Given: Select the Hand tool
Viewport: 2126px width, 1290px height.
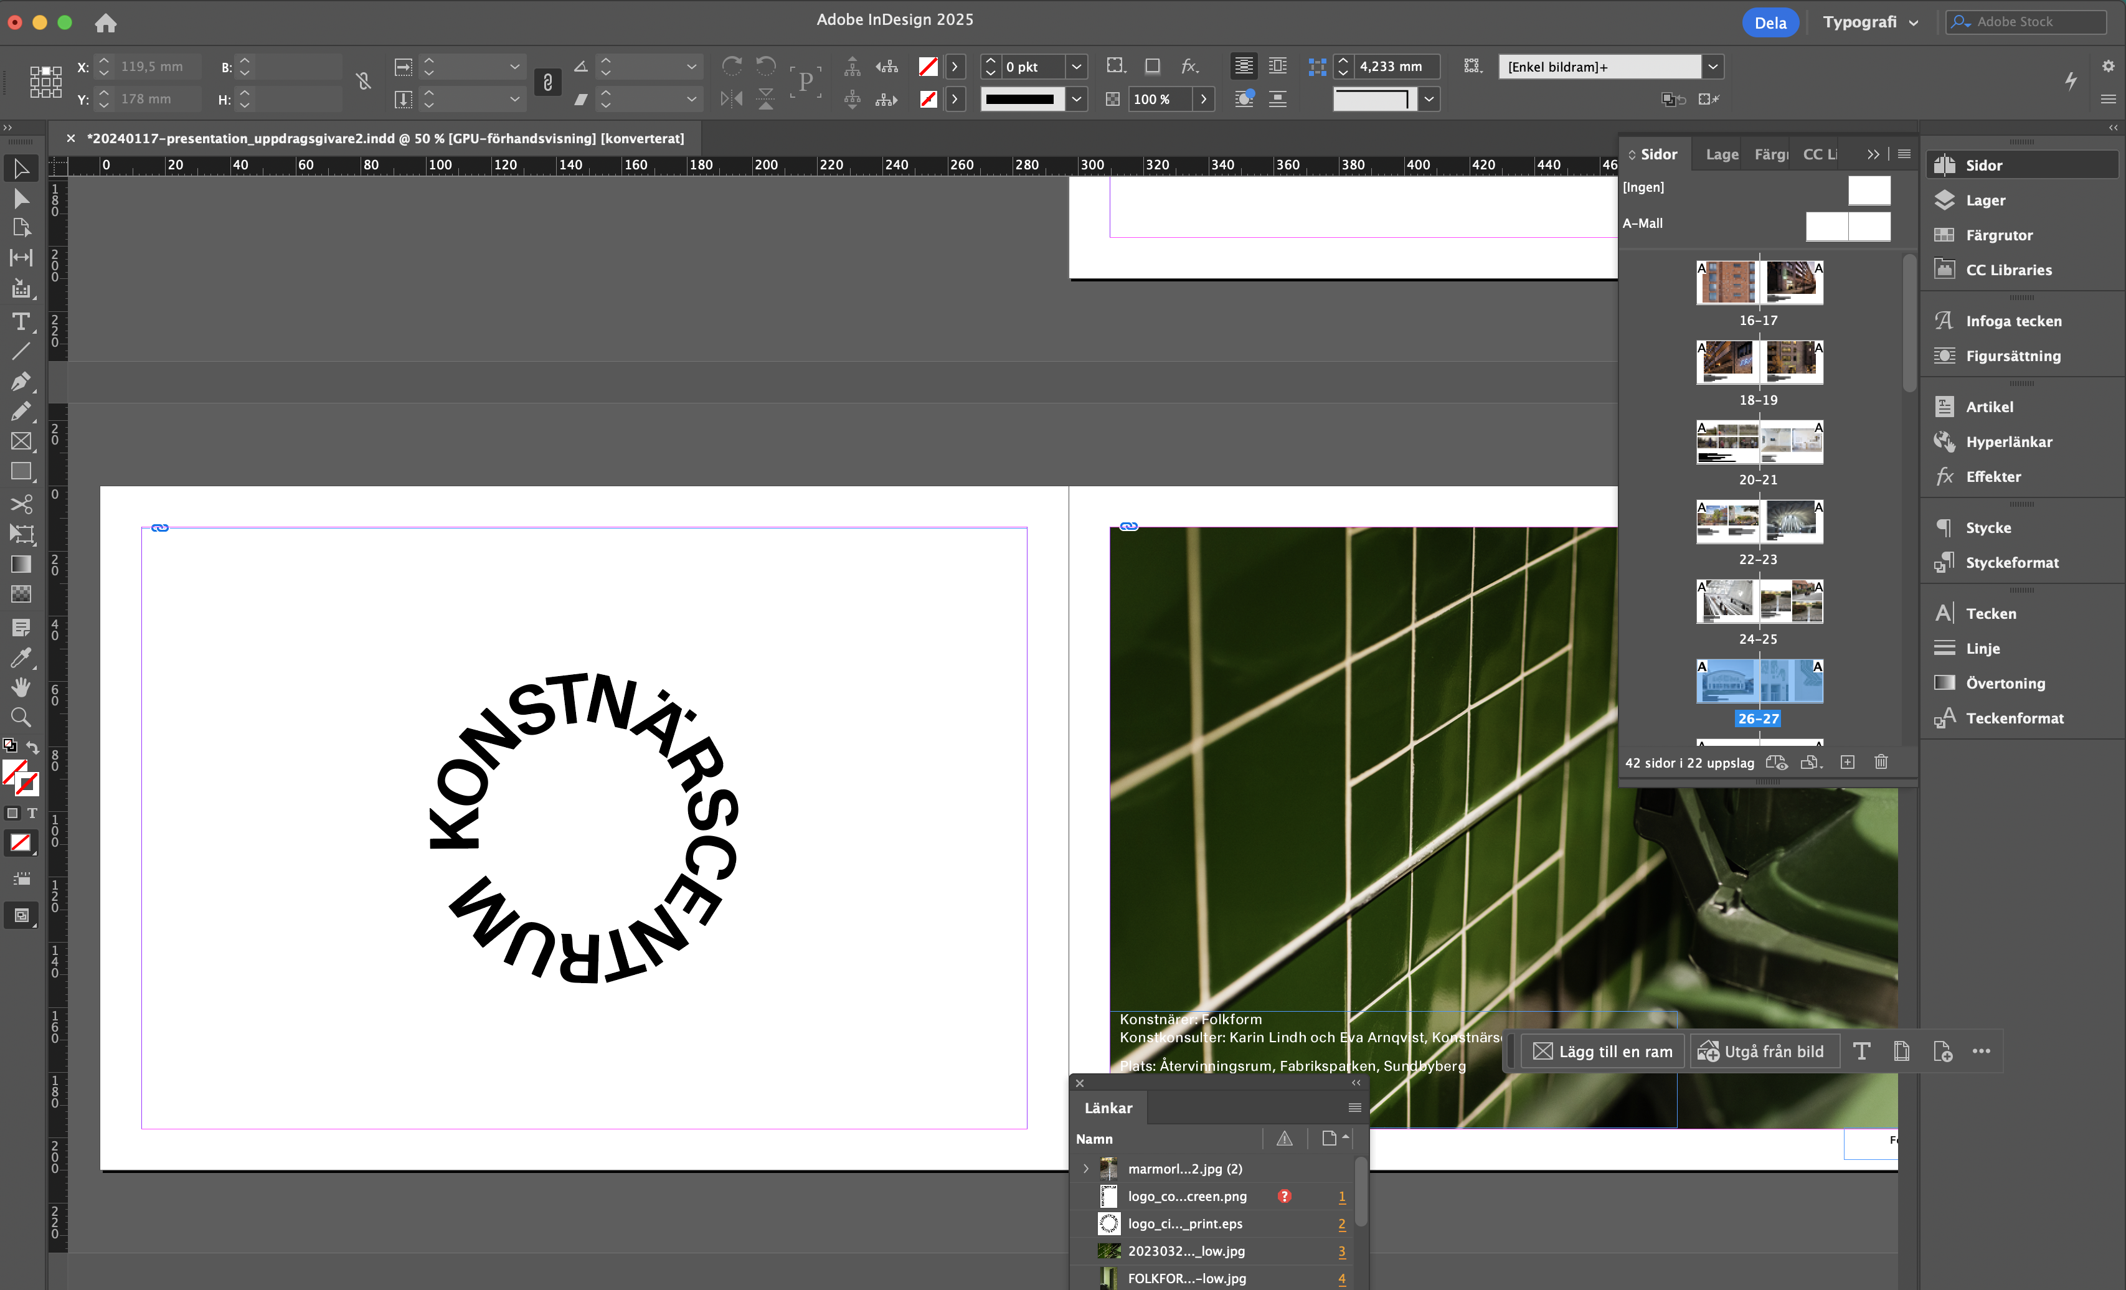Looking at the screenshot, I should [x=21, y=687].
